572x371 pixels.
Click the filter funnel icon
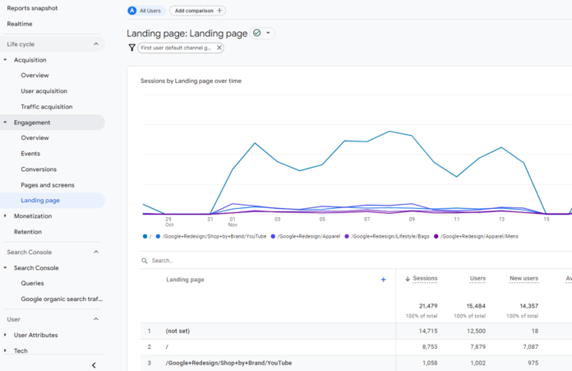[131, 48]
